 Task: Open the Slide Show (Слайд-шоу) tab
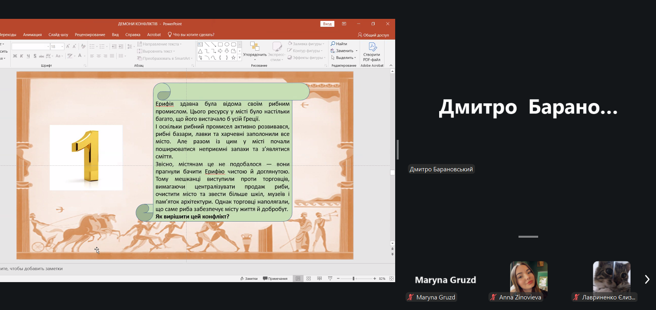[x=58, y=35]
